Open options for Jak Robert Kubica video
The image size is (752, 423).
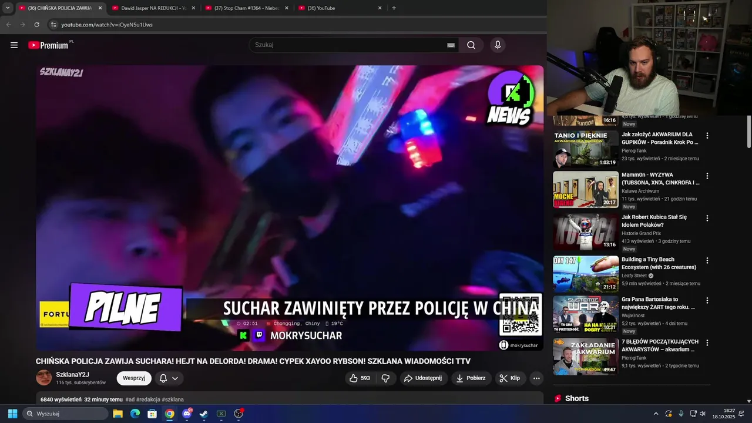pos(707,218)
